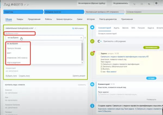Select the Комментарий timeline tab
The height and width of the screenshot is (115, 163).
[x=104, y=28]
